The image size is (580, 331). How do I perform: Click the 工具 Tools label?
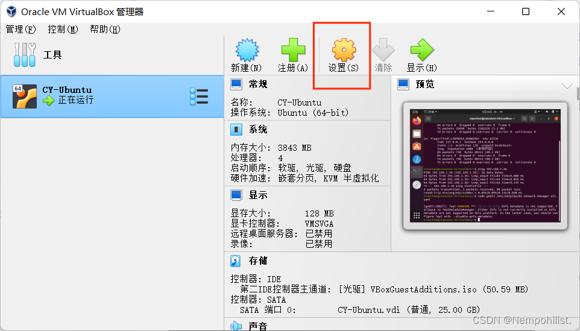coord(52,55)
